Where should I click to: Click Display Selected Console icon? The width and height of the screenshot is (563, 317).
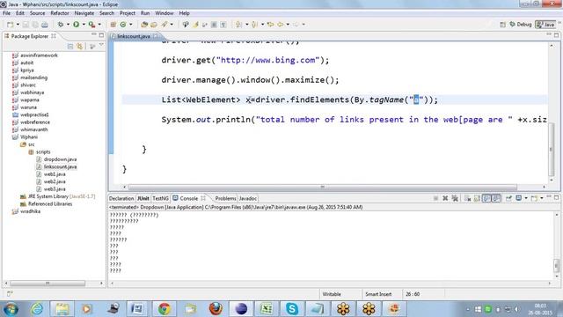pyautogui.click(x=519, y=198)
